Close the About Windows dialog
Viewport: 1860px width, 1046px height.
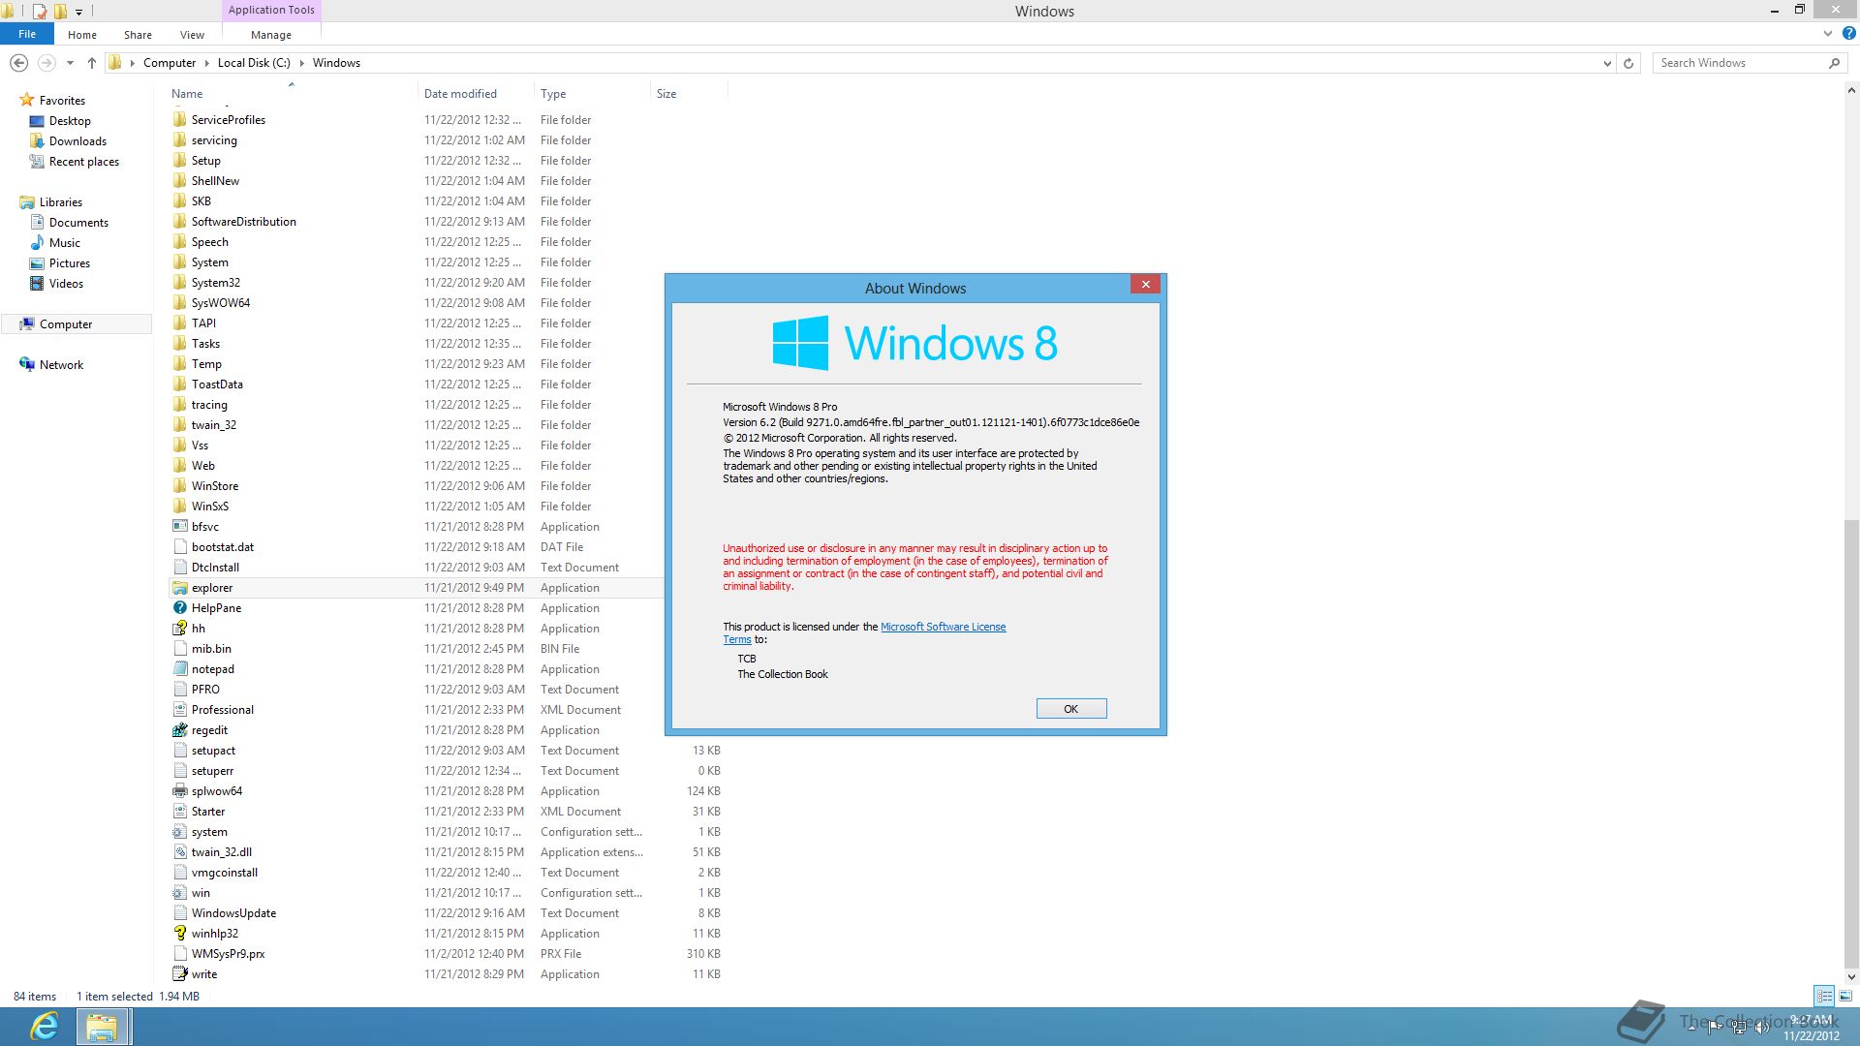pyautogui.click(x=1146, y=284)
